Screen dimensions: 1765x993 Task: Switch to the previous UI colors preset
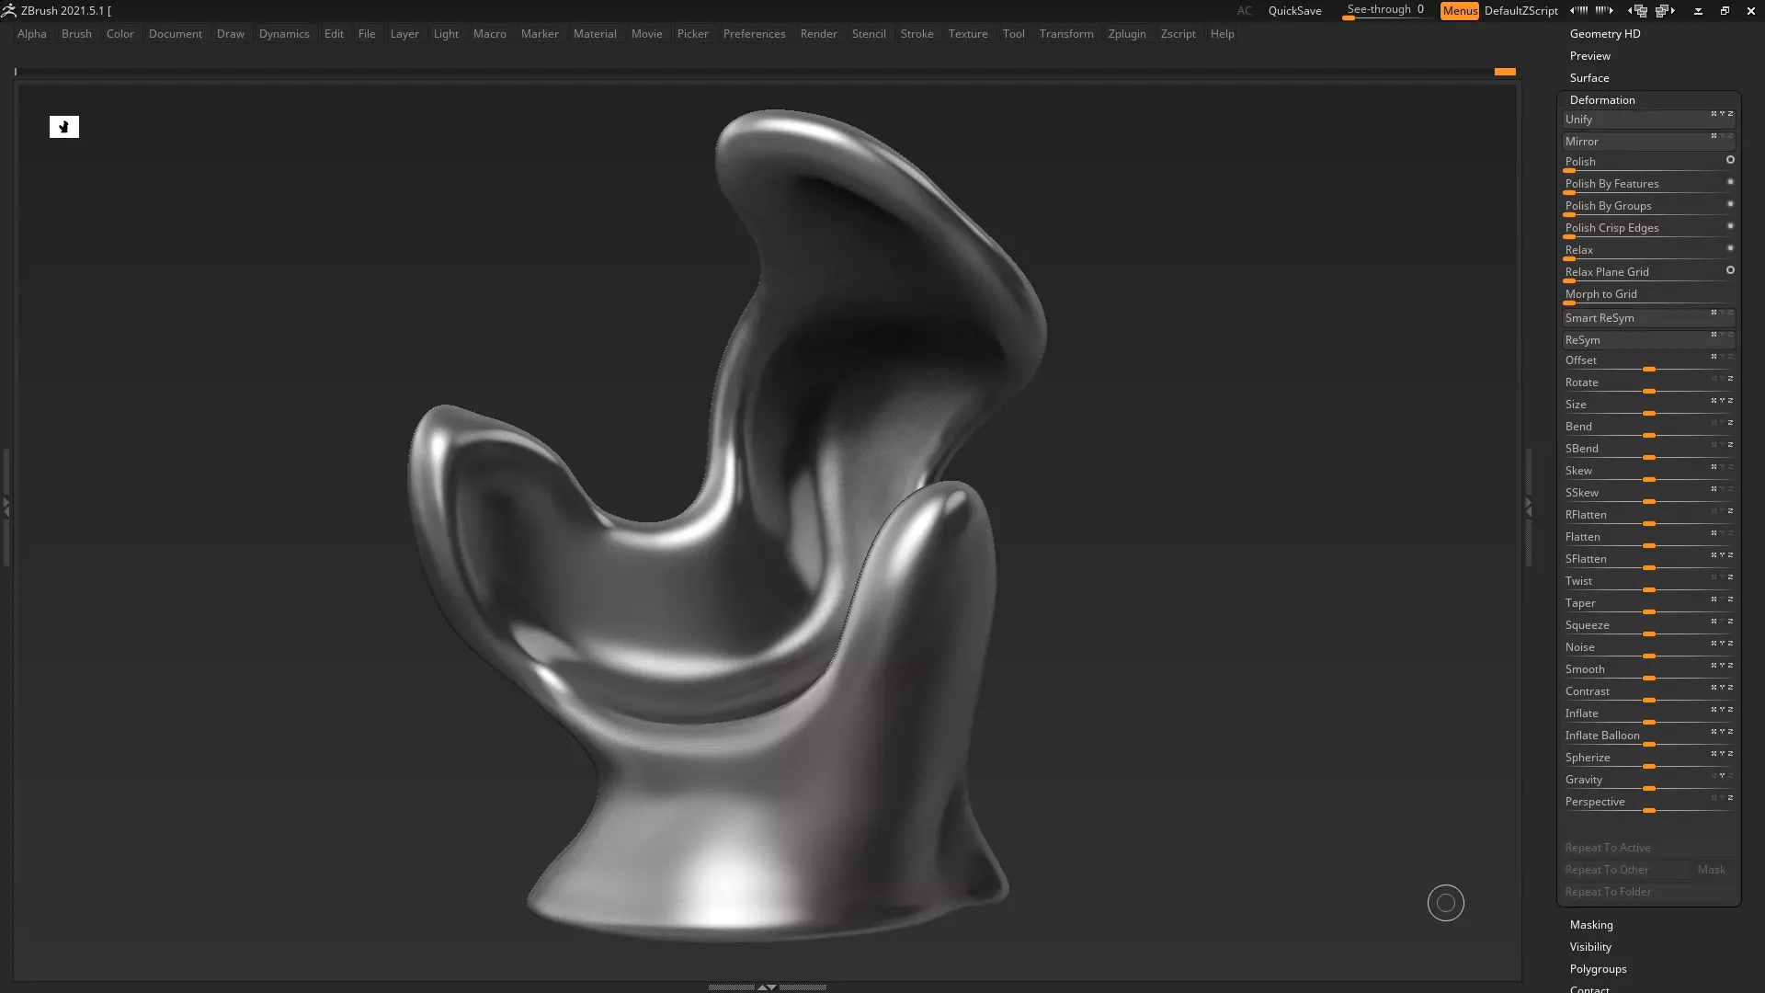1578,11
